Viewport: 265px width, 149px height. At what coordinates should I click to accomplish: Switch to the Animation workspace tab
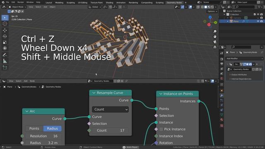121,2
